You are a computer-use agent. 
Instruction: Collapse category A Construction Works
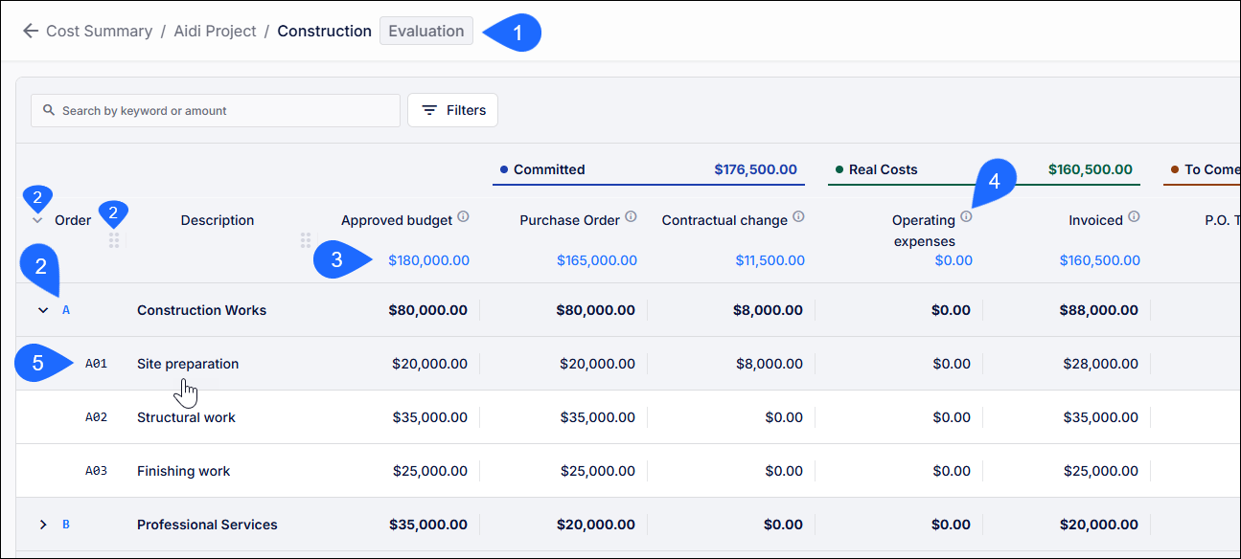click(43, 310)
